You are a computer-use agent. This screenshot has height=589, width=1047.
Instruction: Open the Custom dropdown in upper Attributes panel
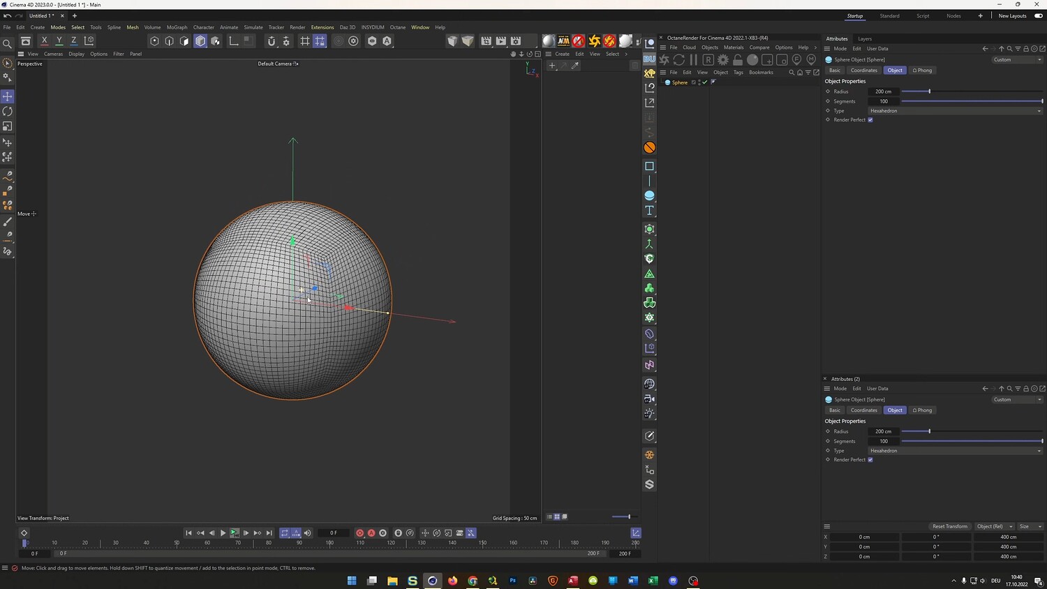1018,60
